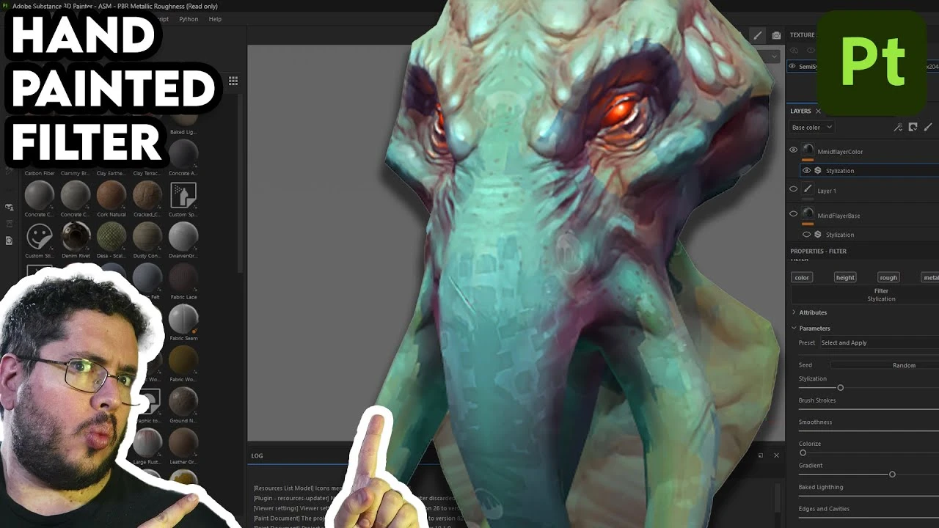Select the MmidflayerColor layer thumbnail
939x528 pixels.
808,150
